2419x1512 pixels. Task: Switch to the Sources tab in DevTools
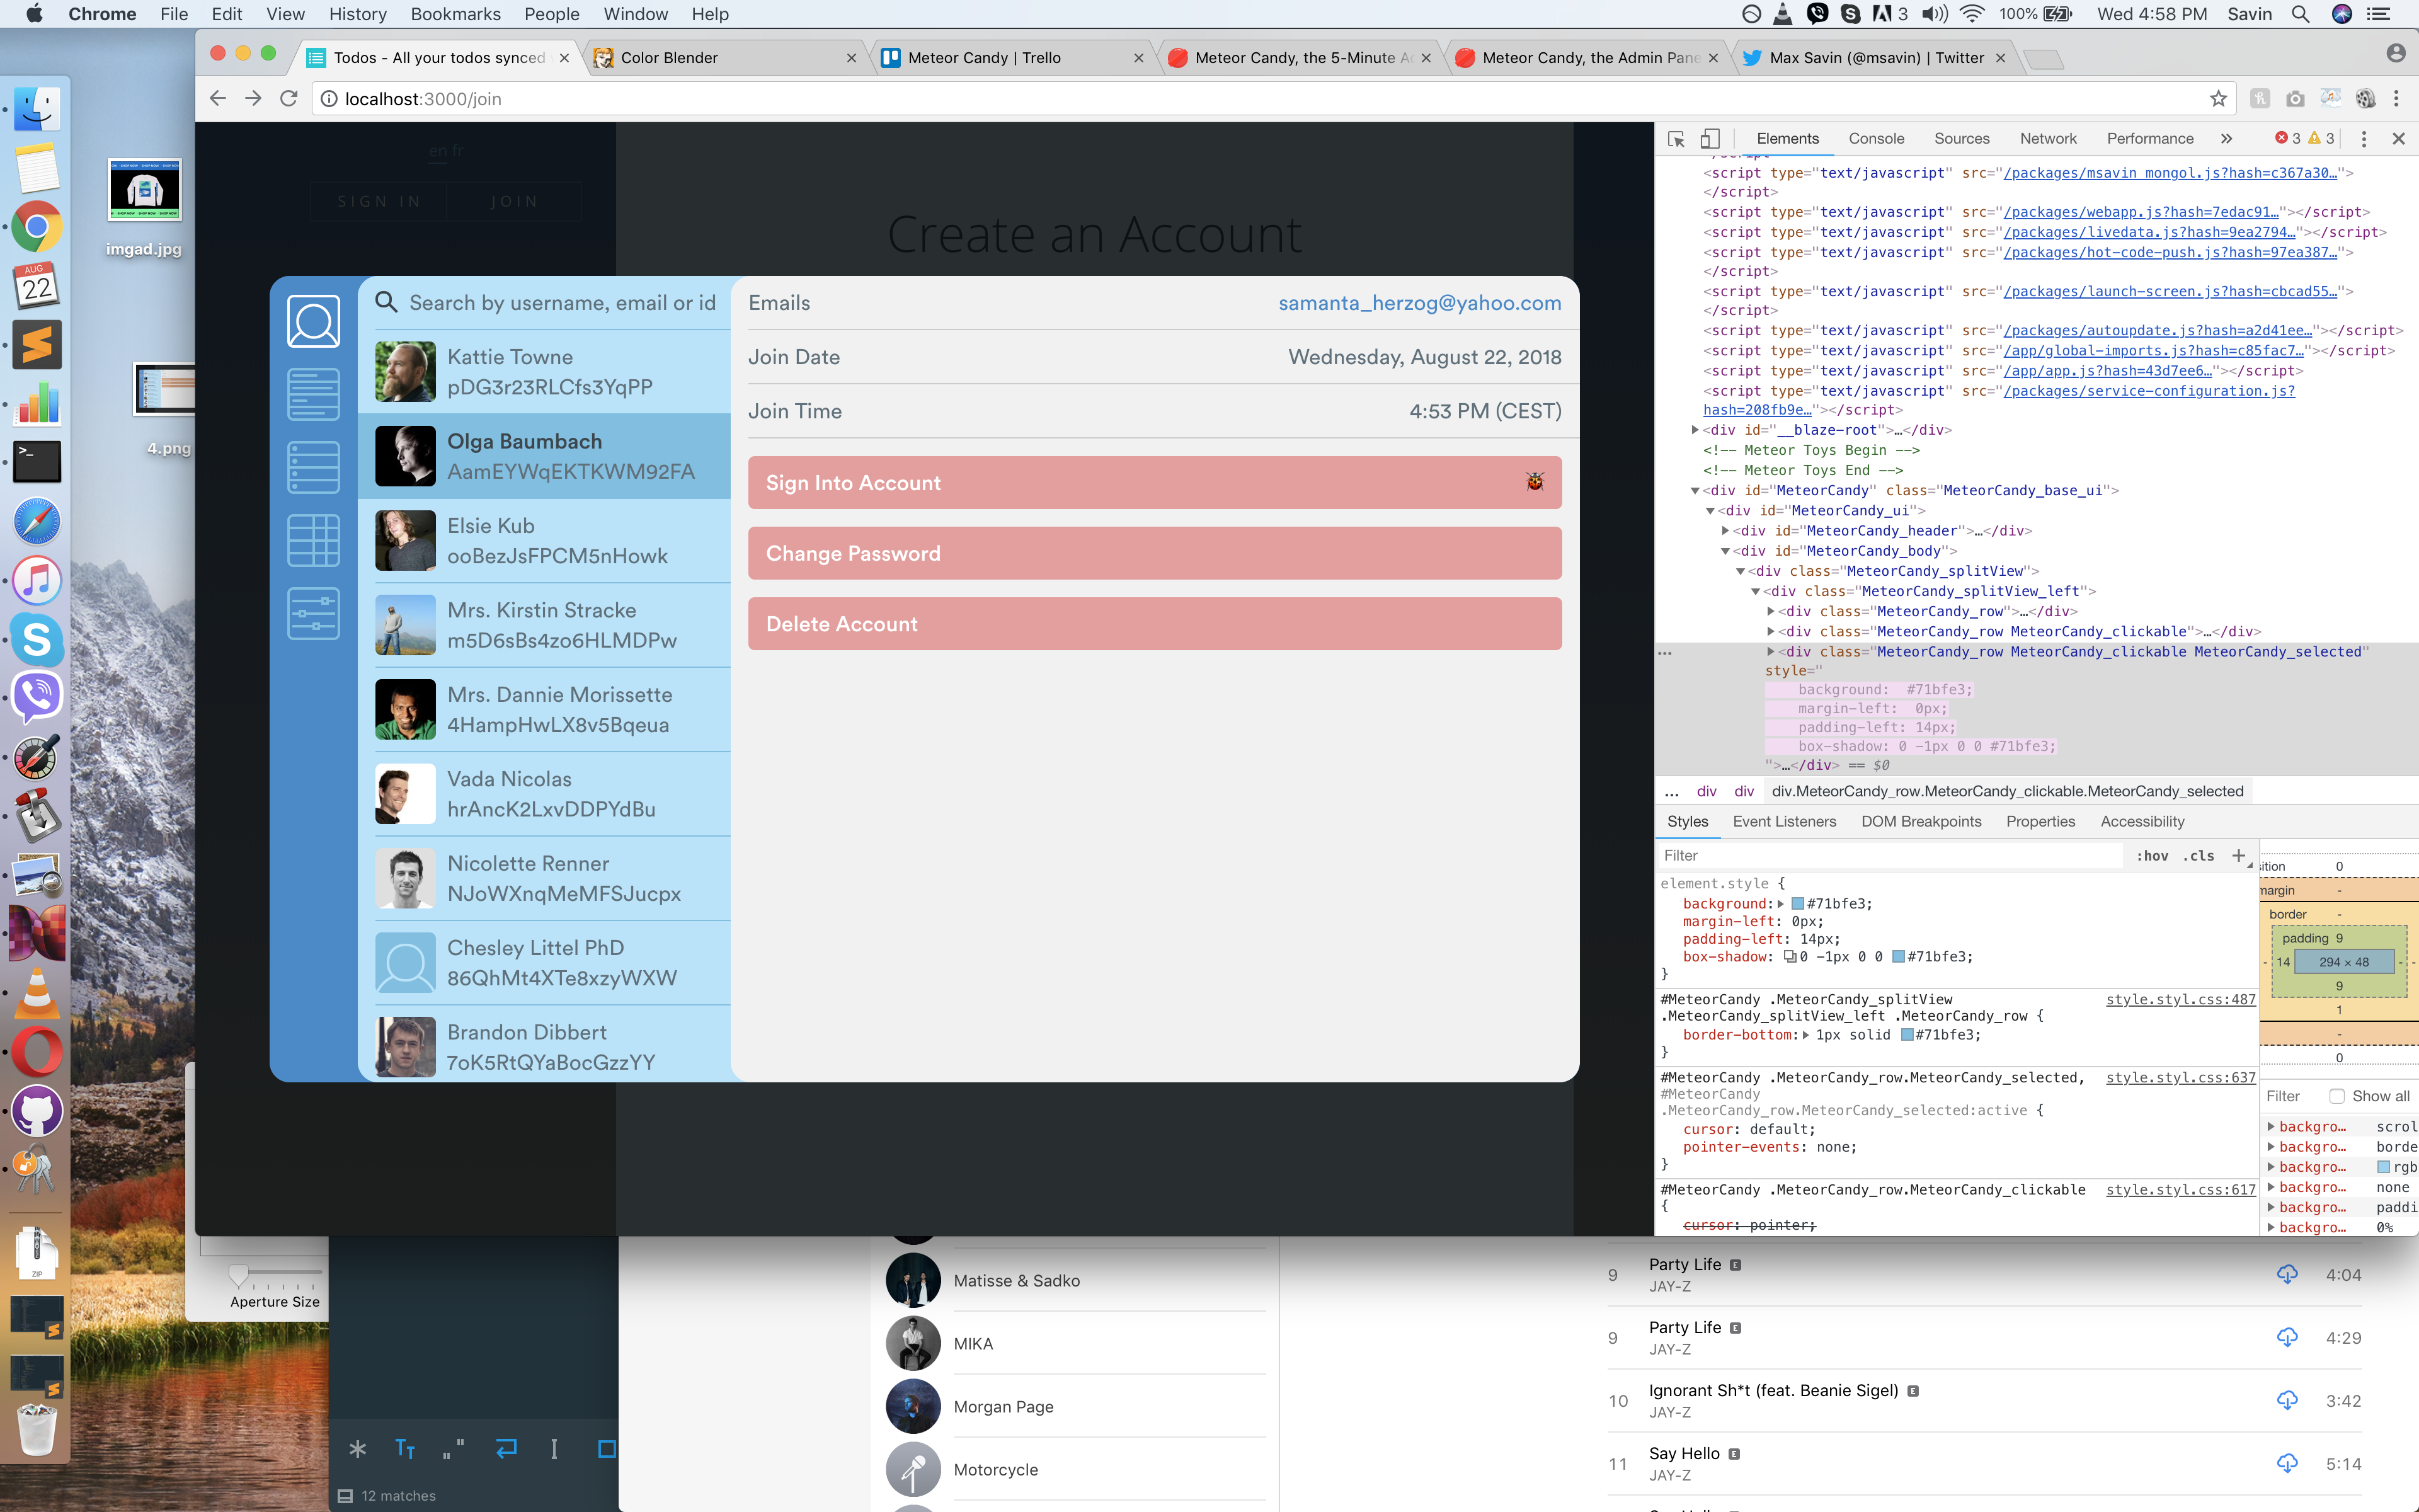coord(1961,139)
